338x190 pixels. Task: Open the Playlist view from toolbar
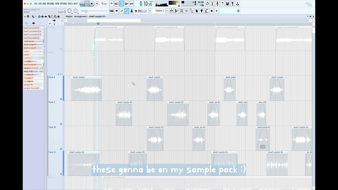[171, 11]
